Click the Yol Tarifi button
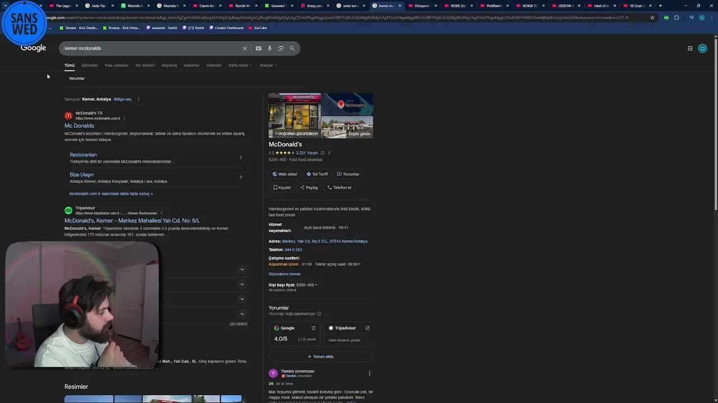This screenshot has height=403, width=718. coord(317,174)
